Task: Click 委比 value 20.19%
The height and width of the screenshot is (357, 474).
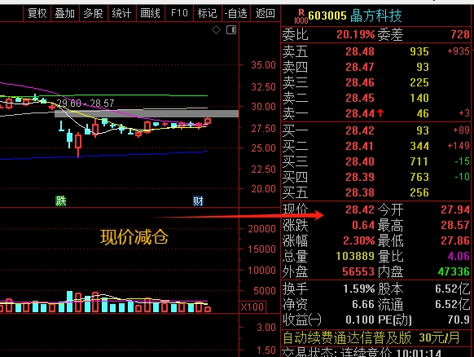Action: (355, 34)
